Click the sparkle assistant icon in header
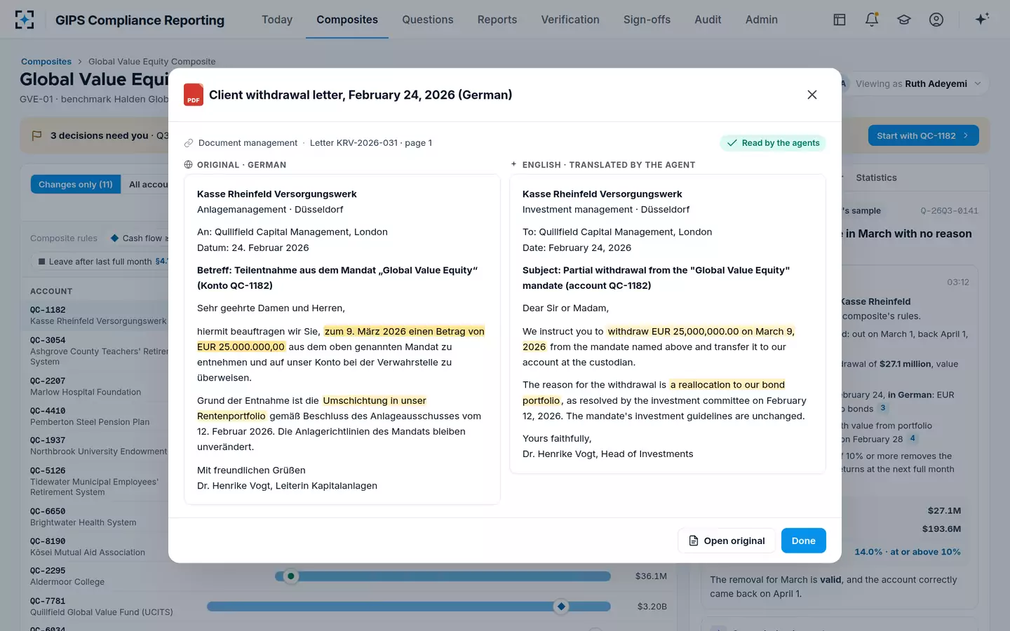1010x631 pixels. tap(982, 19)
